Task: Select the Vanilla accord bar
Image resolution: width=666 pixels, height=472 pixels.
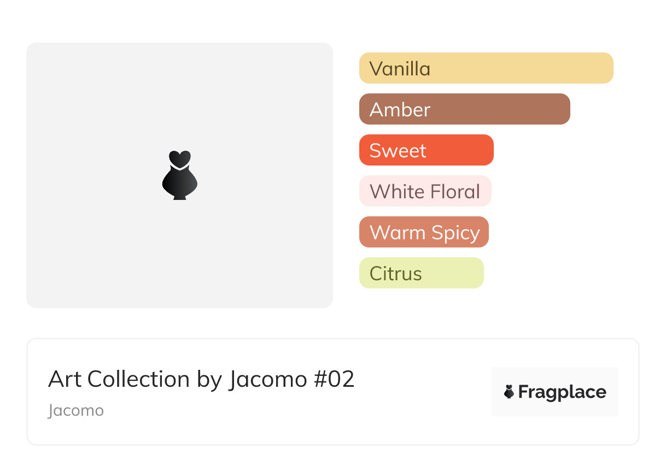Action: 486,68
